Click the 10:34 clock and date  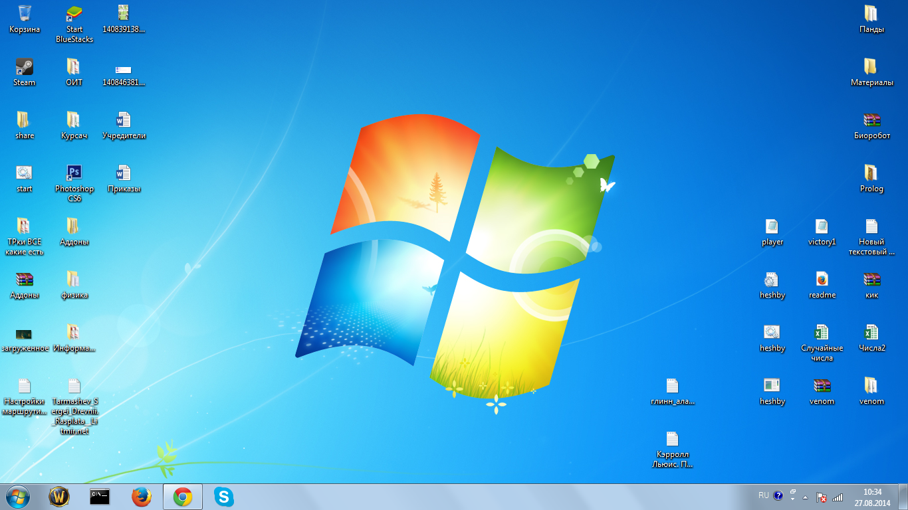pos(872,497)
